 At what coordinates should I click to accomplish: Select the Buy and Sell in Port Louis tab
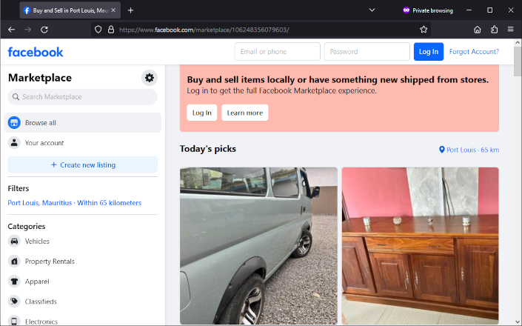click(x=70, y=10)
